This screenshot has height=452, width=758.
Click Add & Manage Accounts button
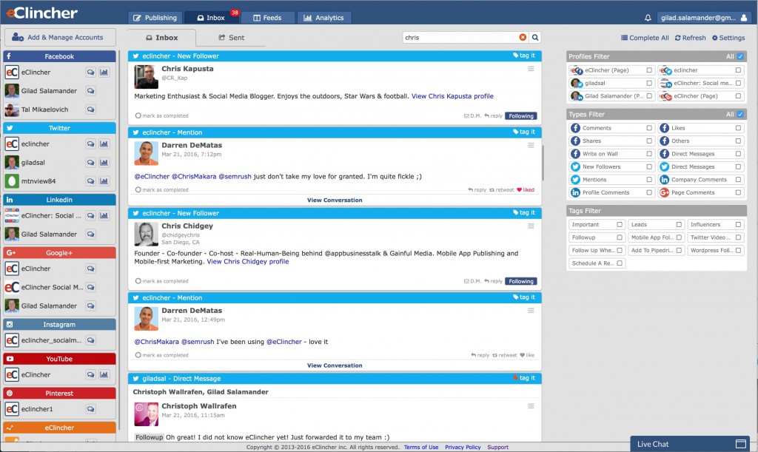point(60,37)
